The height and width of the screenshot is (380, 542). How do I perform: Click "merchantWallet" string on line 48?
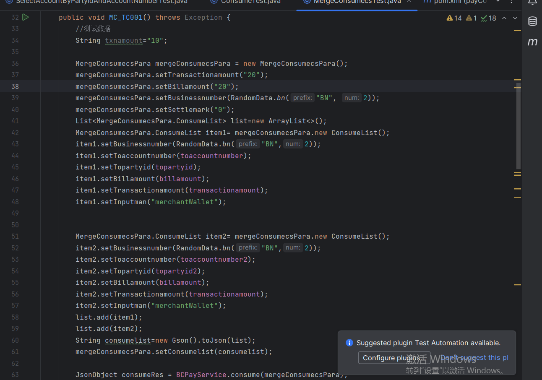[x=185, y=202]
